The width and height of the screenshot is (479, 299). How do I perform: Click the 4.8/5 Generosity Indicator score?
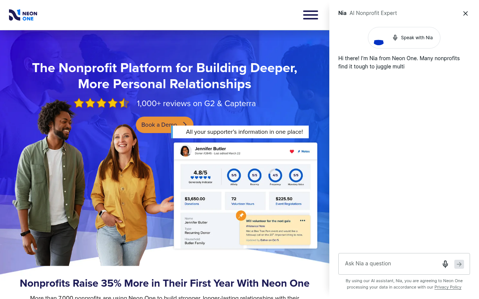(200, 173)
